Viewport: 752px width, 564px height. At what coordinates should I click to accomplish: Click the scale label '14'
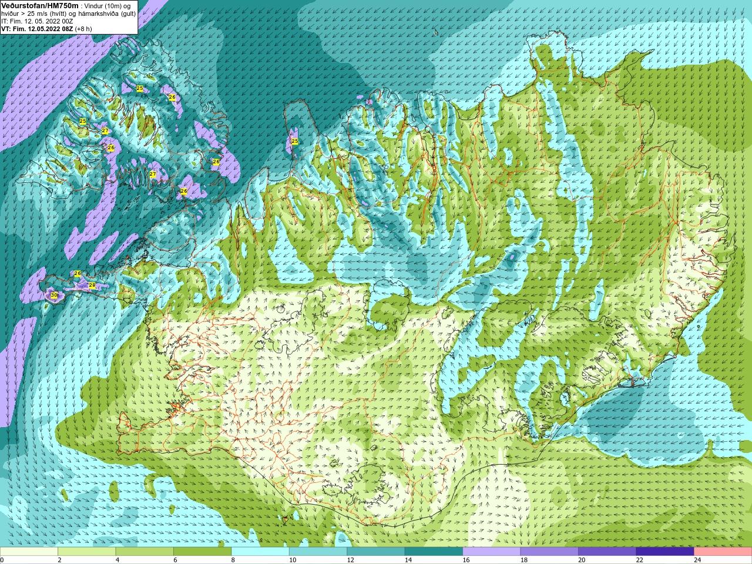(408, 560)
